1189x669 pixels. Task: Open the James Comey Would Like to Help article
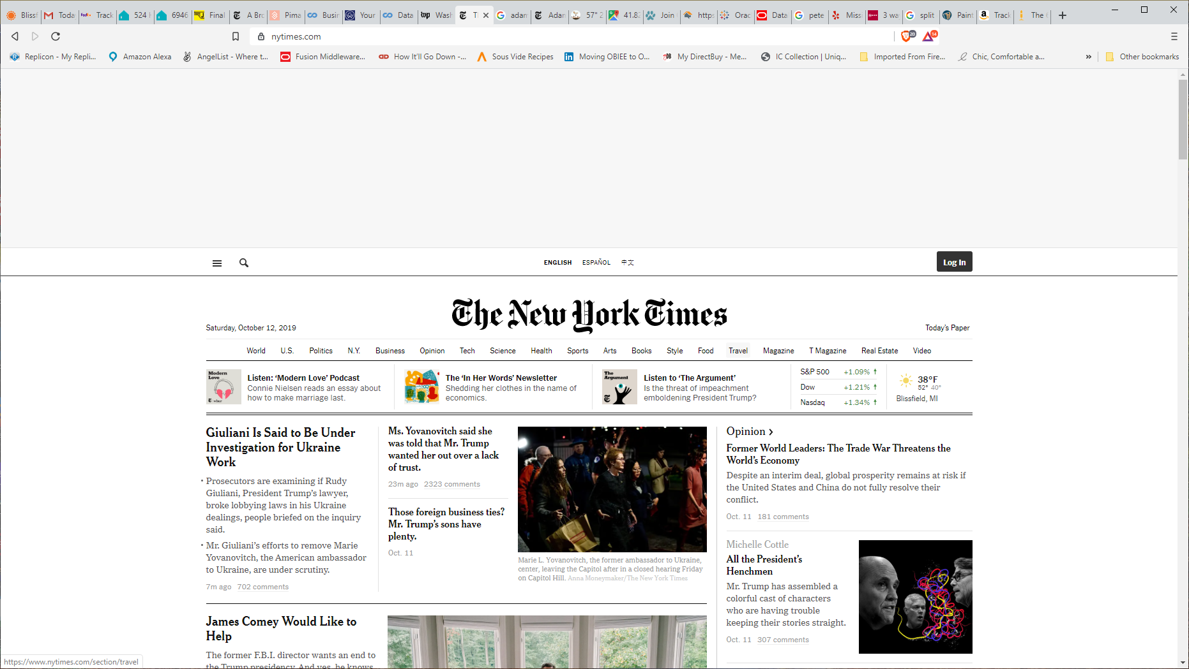tap(281, 629)
